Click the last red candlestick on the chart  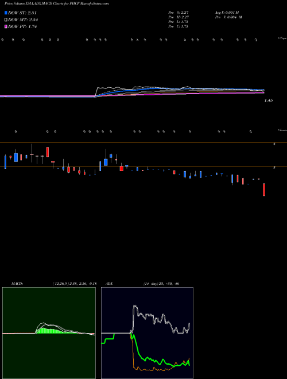pos(264,189)
